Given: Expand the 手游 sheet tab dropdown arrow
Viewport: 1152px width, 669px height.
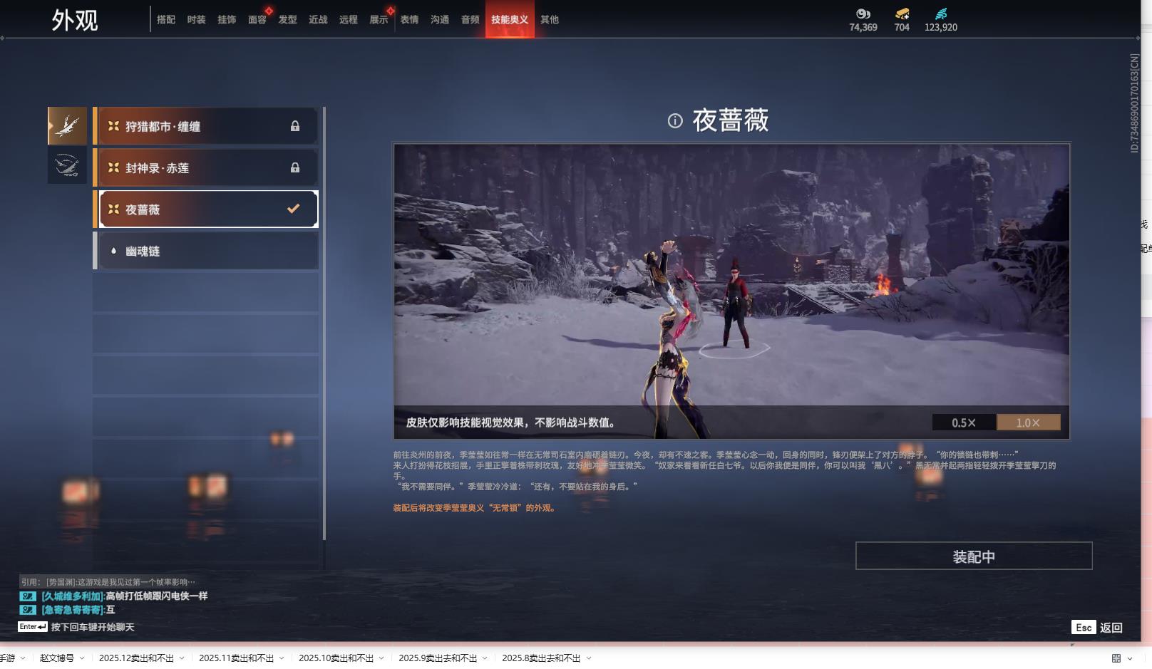Looking at the screenshot, I should [x=23, y=658].
